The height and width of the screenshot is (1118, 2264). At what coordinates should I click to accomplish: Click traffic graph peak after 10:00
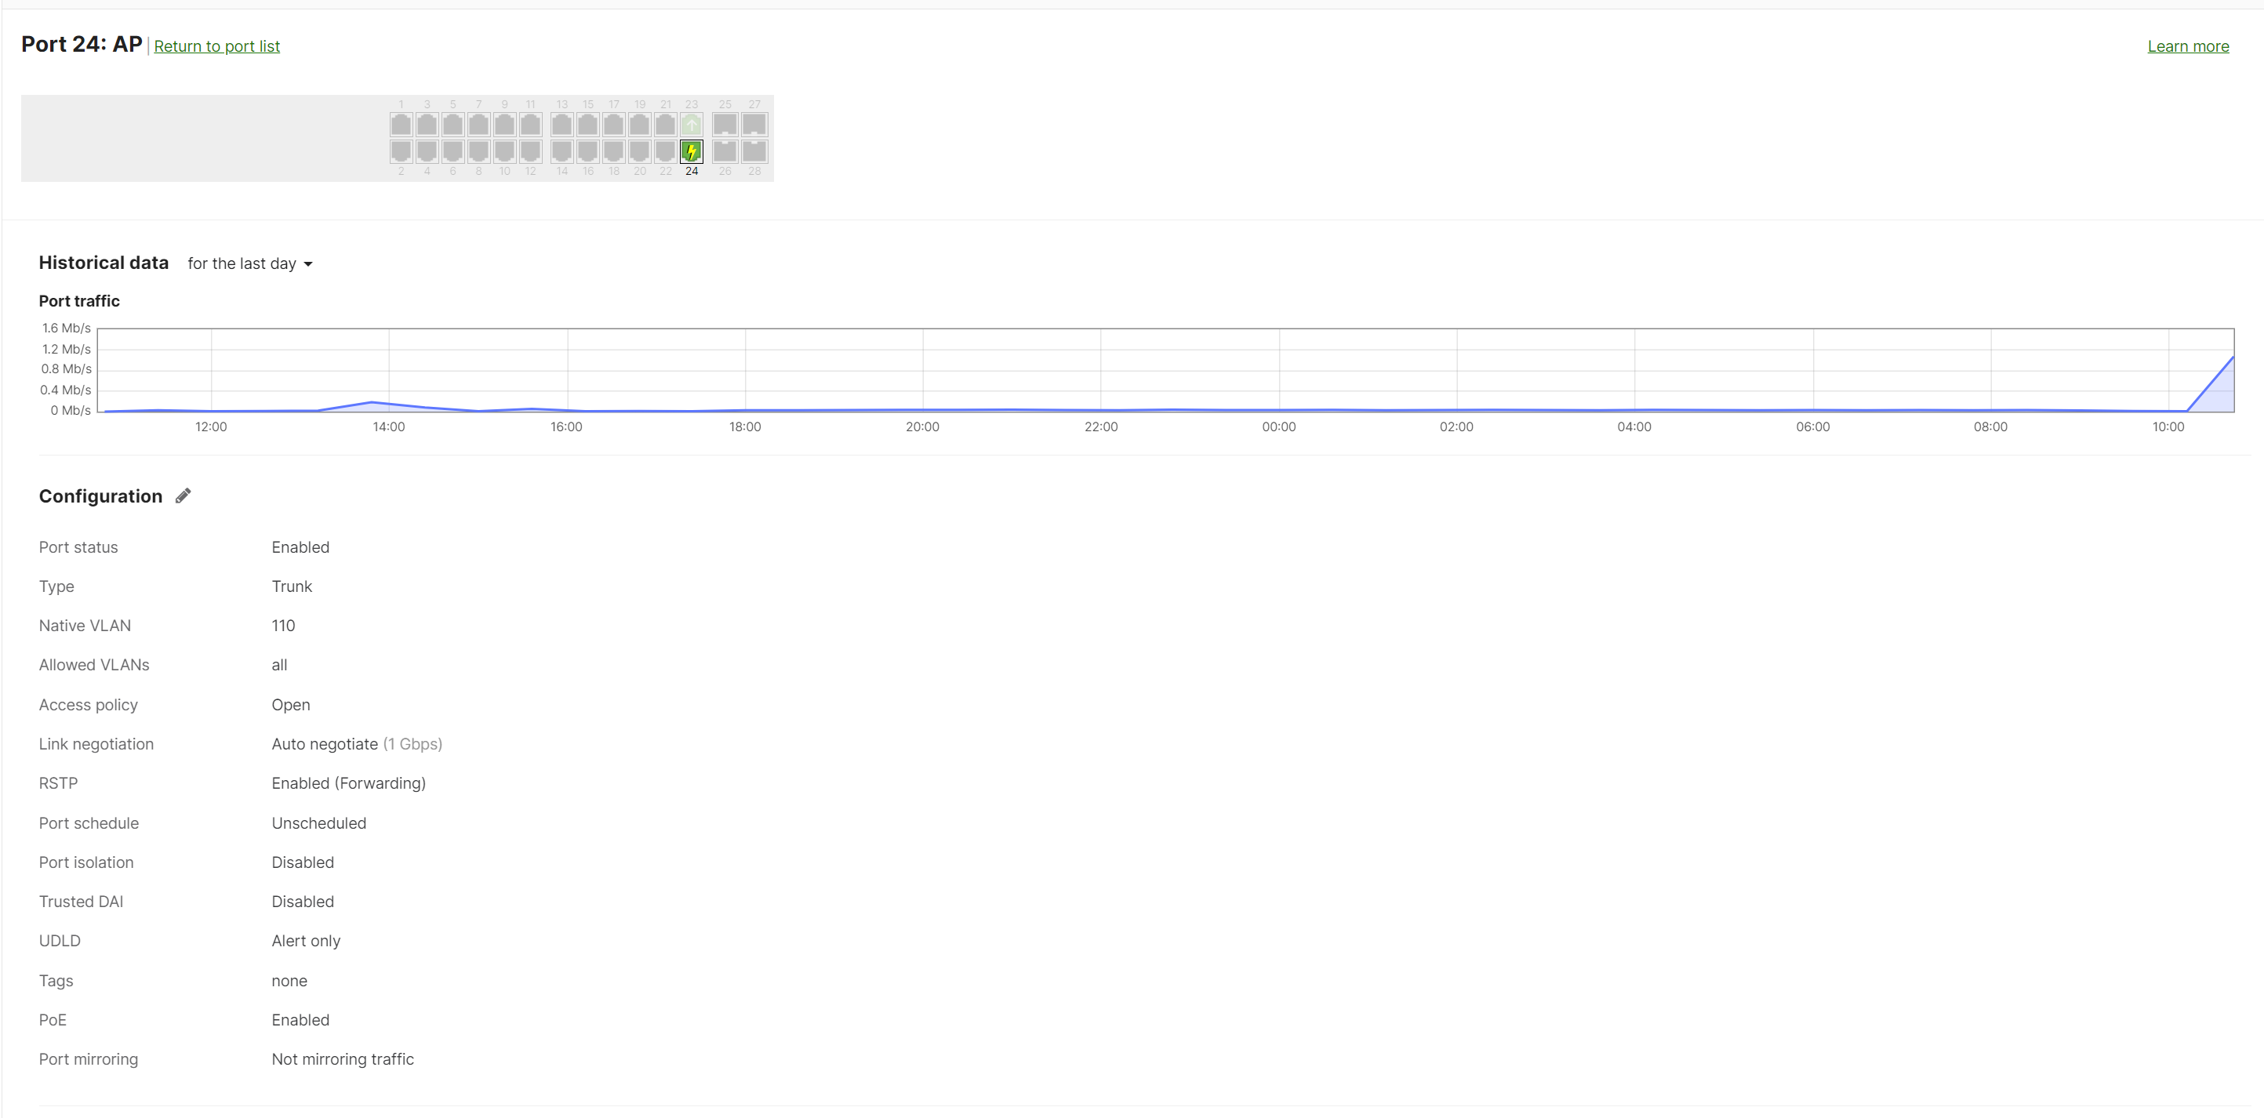pos(2230,361)
